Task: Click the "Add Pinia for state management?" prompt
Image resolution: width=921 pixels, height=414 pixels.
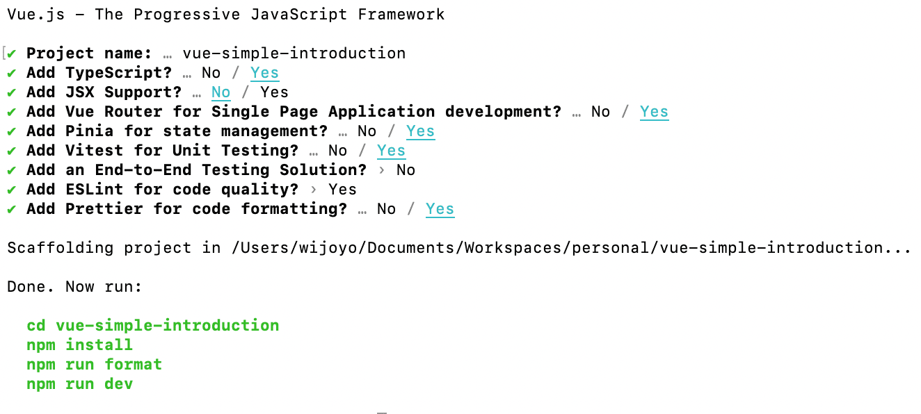Action: coord(177,131)
